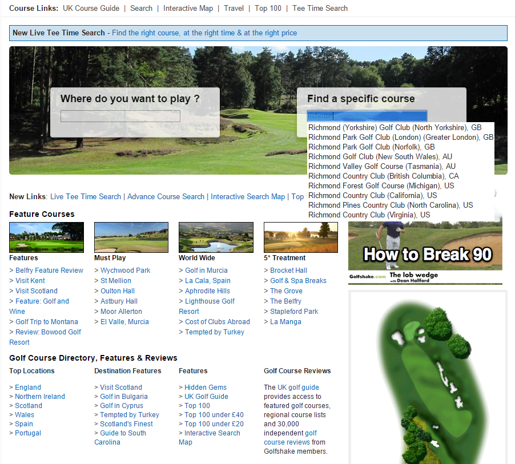Viewport: 515px width, 464px height.
Task: Select Richmond Park Golf Club (London) suggestion
Action: click(400, 137)
